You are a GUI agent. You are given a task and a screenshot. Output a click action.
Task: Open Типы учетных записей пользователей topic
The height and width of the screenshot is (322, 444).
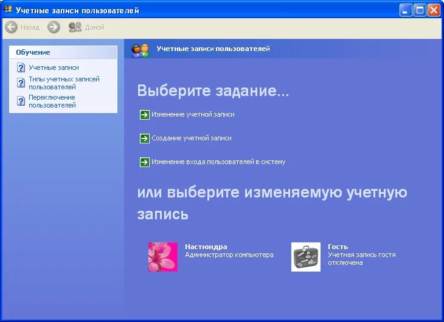[x=64, y=83]
